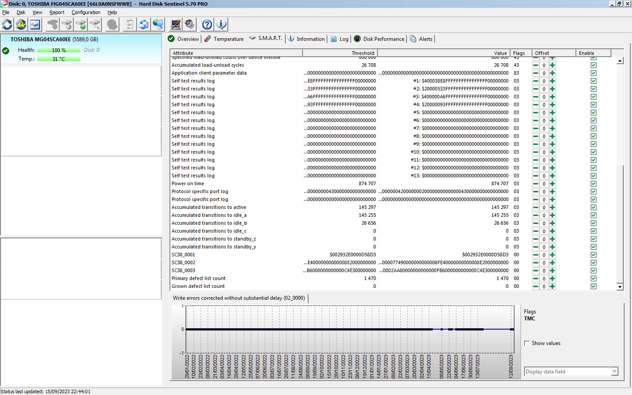
Task: Click the speaker sound toolbar icon
Action: point(190,25)
